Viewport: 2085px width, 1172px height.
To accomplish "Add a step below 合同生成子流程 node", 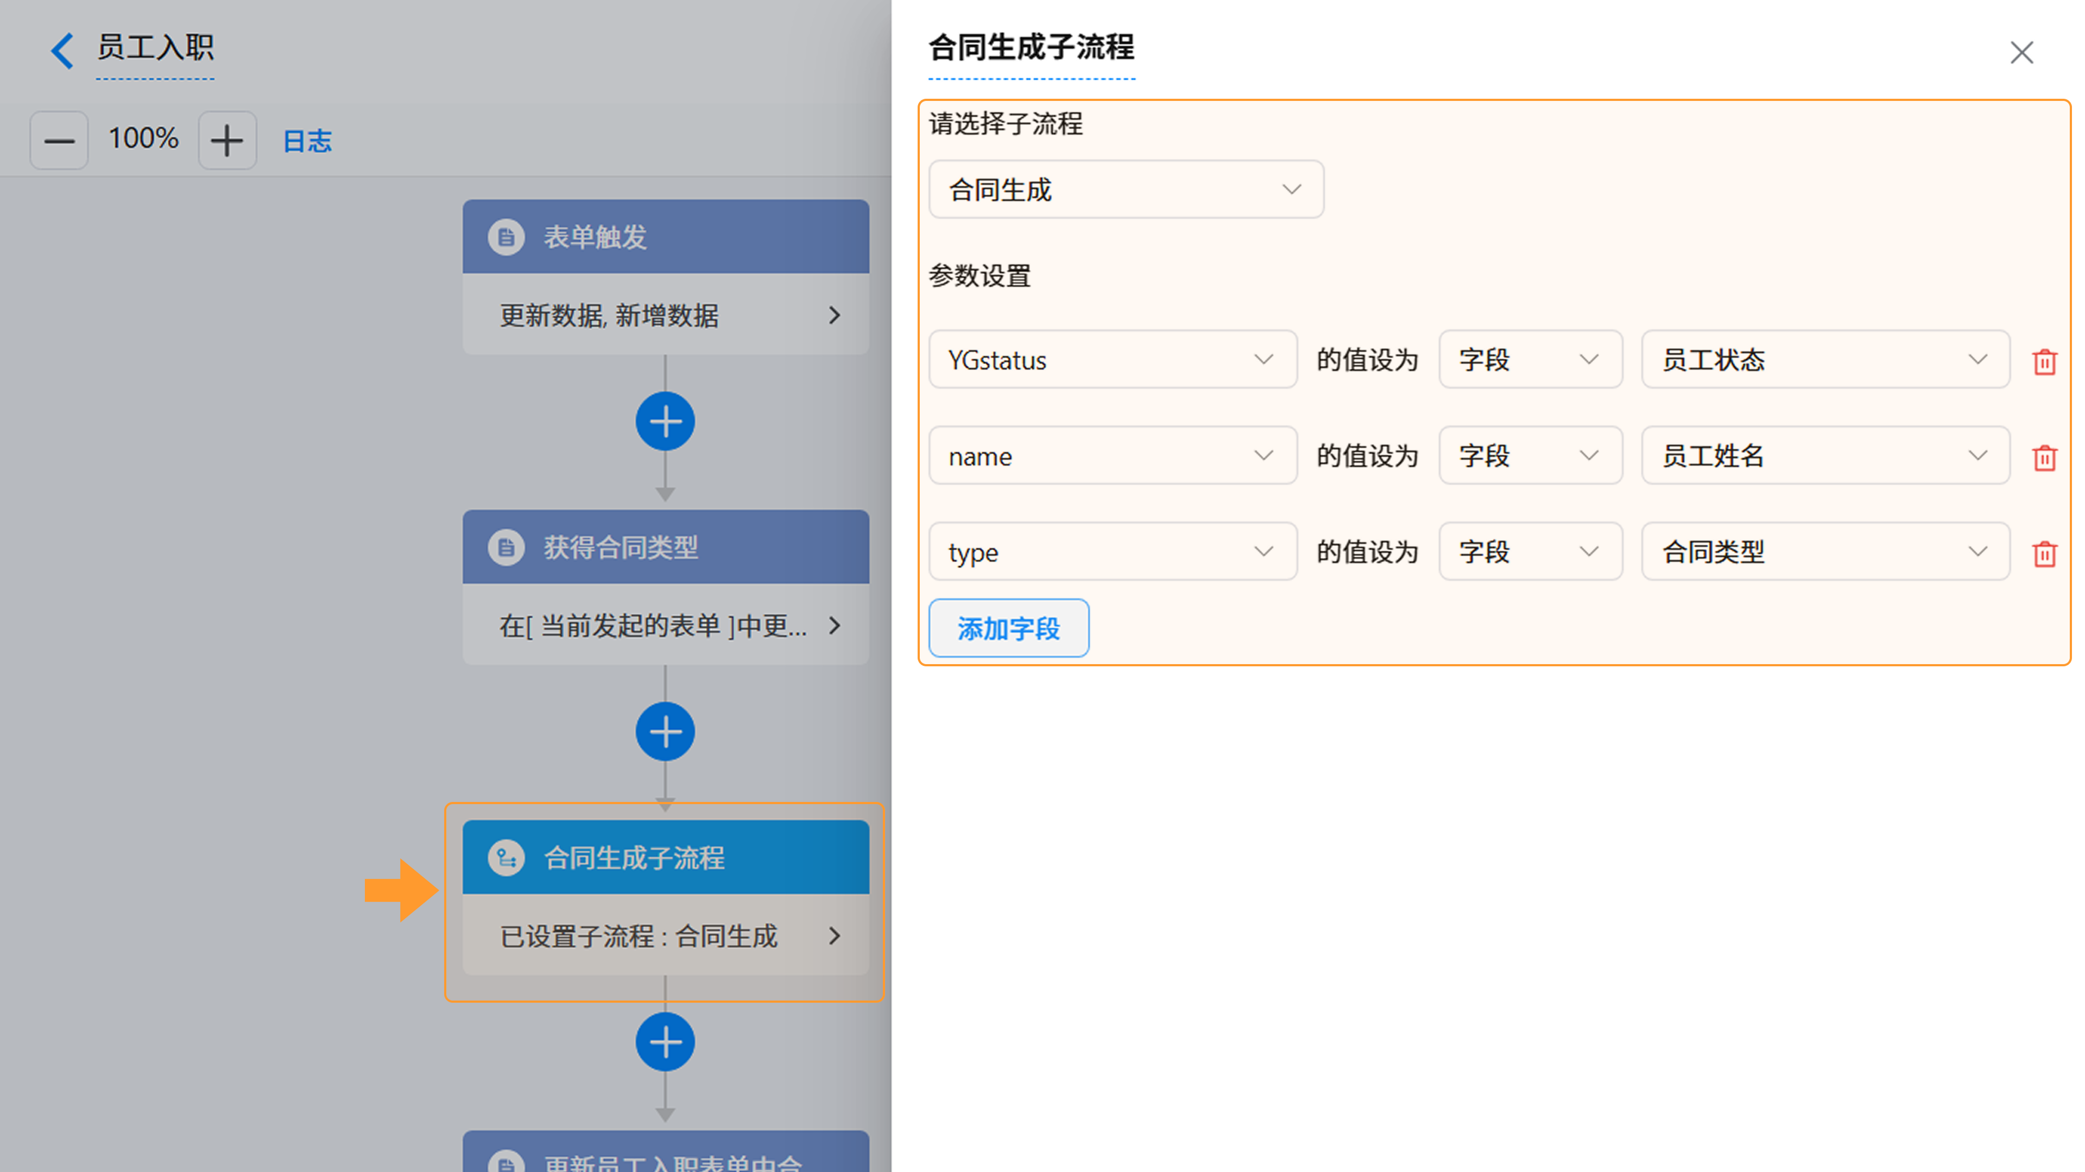I will tap(665, 1042).
